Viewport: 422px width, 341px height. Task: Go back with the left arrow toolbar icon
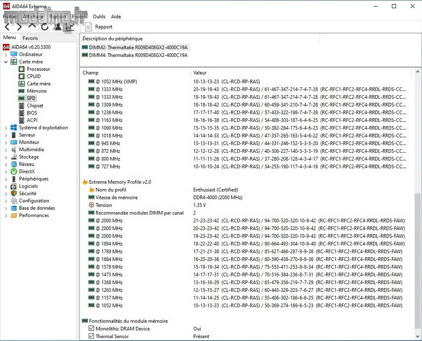pyautogui.click(x=7, y=27)
